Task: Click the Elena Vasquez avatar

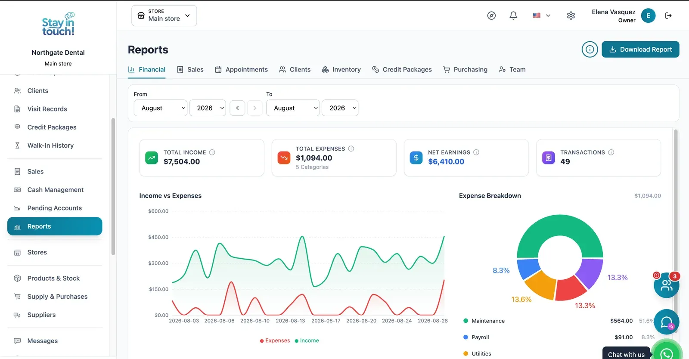Action: (649, 15)
